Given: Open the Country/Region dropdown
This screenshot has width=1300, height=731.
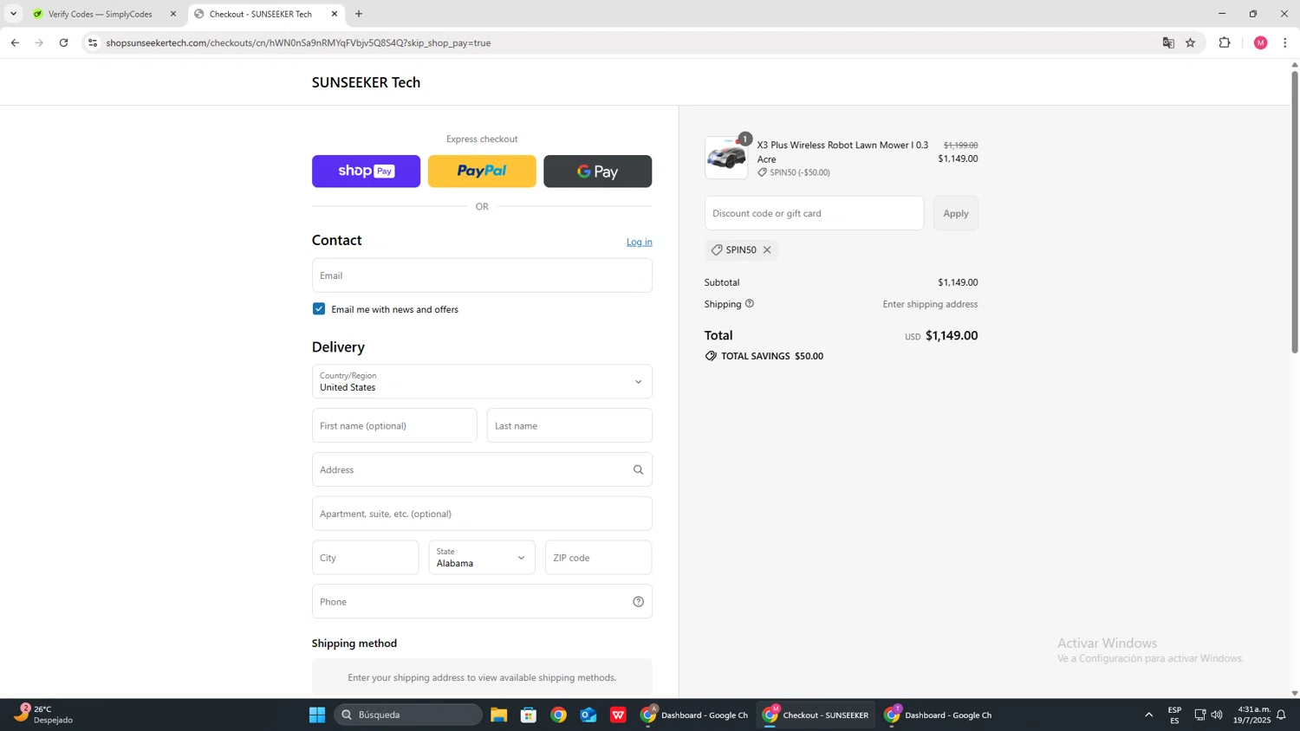Looking at the screenshot, I should 482,382.
